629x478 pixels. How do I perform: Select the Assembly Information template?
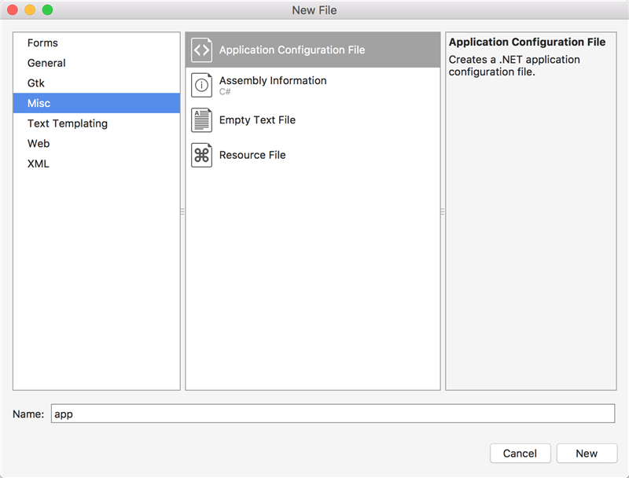point(313,85)
